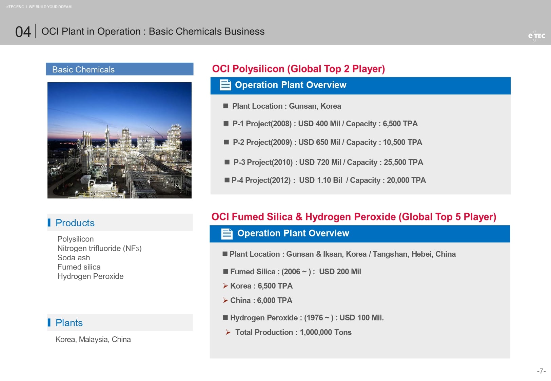Screen dimensions: 551x381
Task: Click 'Fumed silica' in the Products list
Action: point(79,267)
